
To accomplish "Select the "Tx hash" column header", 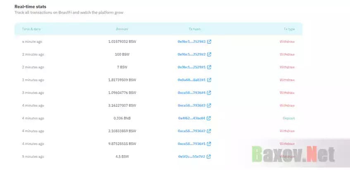I will coord(194,29).
